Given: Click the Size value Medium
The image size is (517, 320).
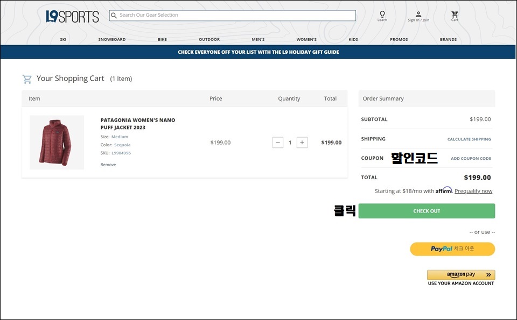Looking at the screenshot, I should (120, 137).
